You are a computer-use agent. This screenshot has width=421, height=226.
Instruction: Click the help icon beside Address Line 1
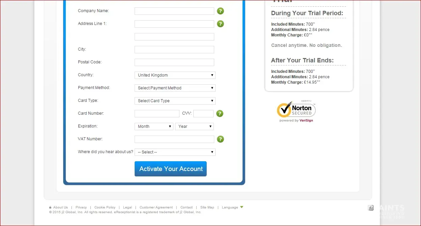tap(220, 24)
